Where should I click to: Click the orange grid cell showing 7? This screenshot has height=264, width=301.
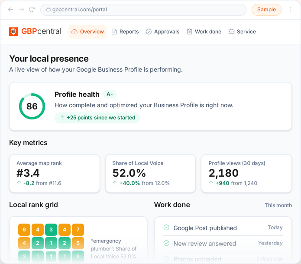[78, 230]
